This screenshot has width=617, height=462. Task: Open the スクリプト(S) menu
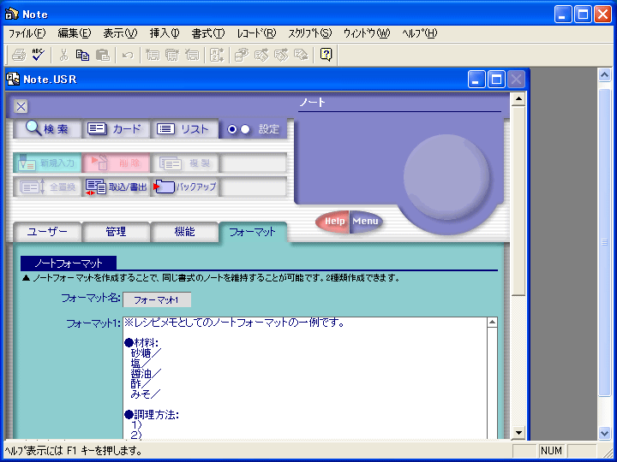(310, 33)
